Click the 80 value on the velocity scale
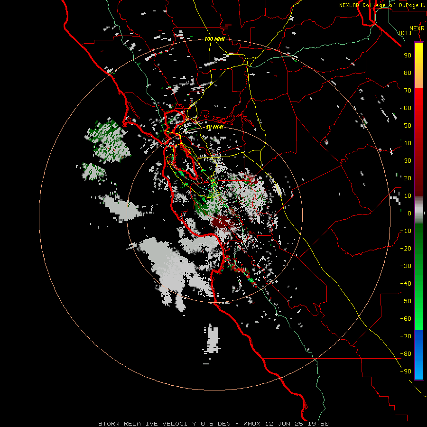 (x=408, y=73)
